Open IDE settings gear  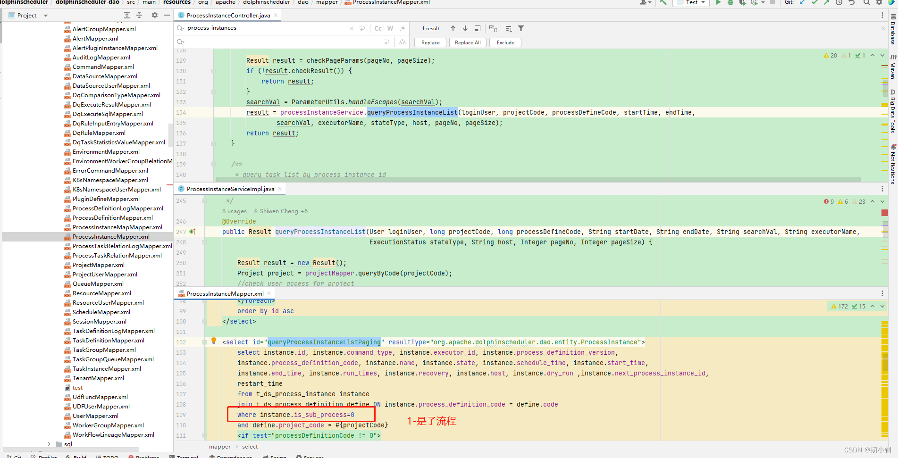pos(879,2)
